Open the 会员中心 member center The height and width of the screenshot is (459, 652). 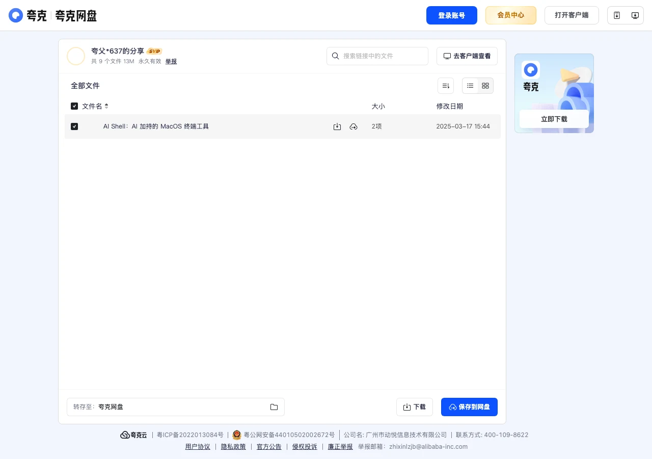pyautogui.click(x=511, y=15)
